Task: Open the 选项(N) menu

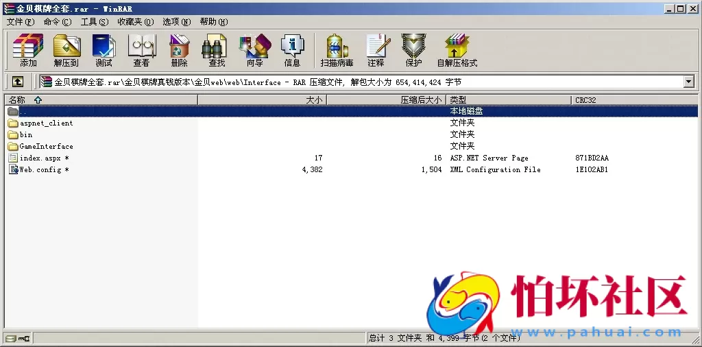Action: point(176,22)
